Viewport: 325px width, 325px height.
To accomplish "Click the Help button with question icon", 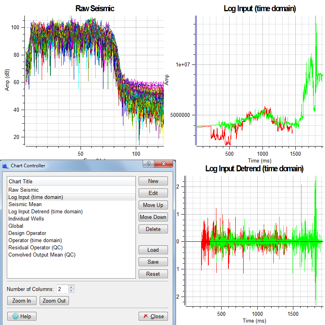I will (22, 316).
